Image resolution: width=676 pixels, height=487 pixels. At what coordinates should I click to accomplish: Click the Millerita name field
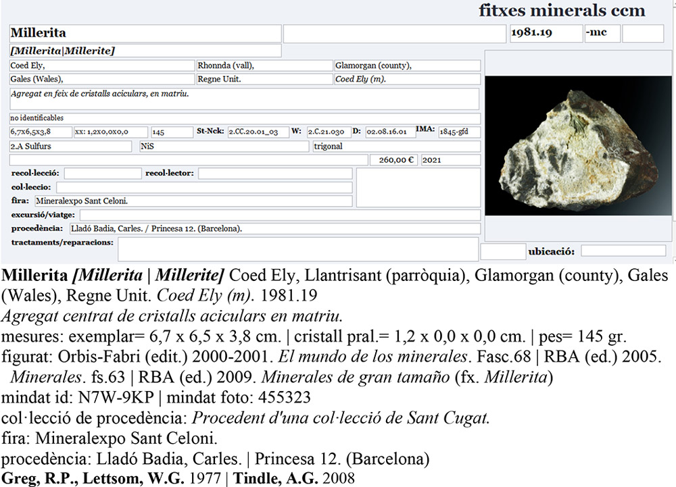click(x=145, y=33)
